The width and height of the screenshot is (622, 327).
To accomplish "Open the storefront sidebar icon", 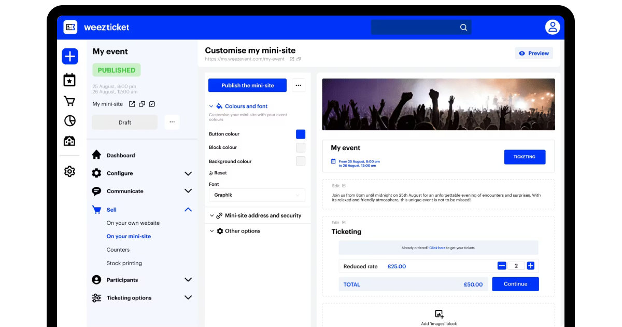I will click(x=69, y=141).
